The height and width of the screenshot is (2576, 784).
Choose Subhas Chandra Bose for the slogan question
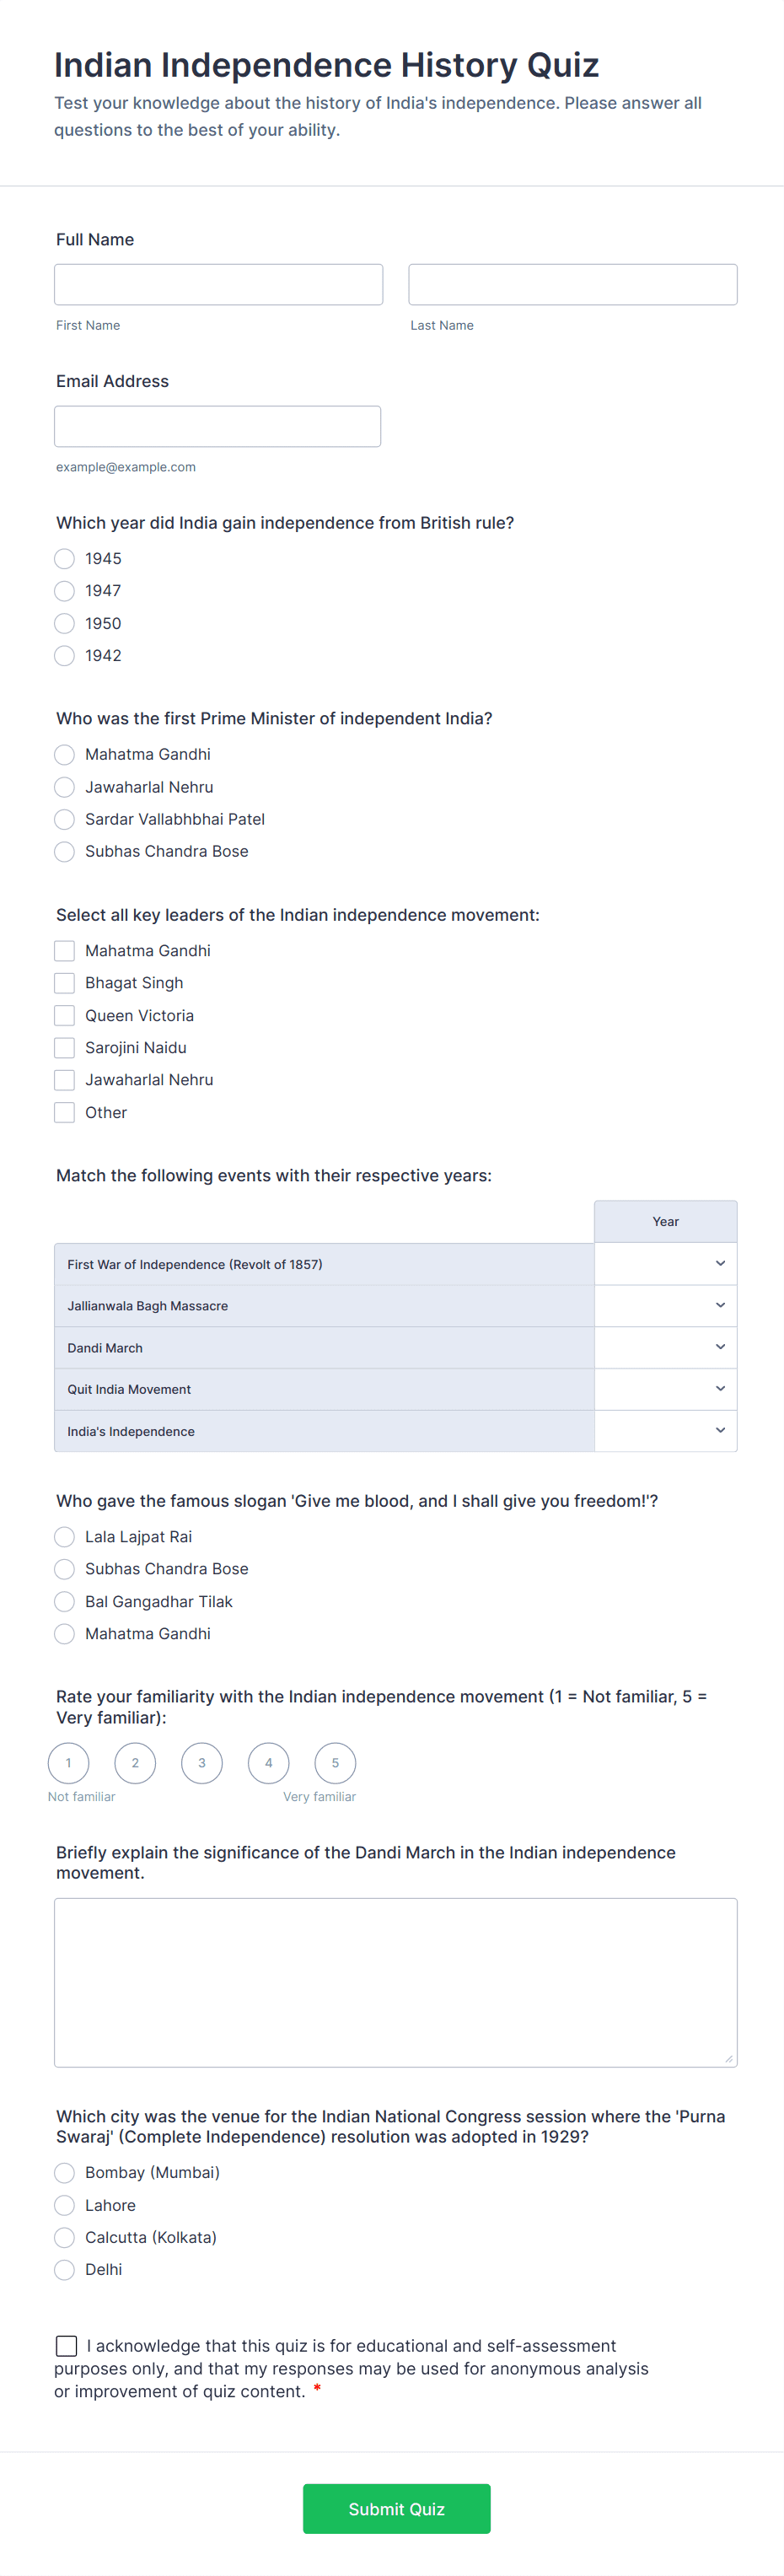[x=64, y=1569]
